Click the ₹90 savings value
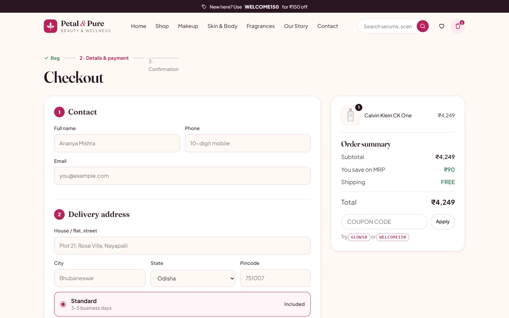 point(449,170)
